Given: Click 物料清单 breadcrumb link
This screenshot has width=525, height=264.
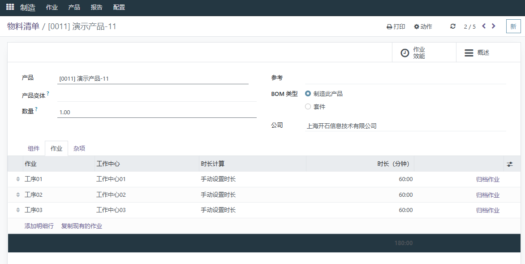Looking at the screenshot, I should (23, 26).
